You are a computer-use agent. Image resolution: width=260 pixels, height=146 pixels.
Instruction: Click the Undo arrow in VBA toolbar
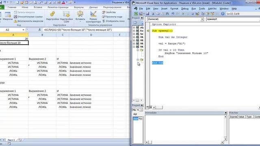(173, 14)
